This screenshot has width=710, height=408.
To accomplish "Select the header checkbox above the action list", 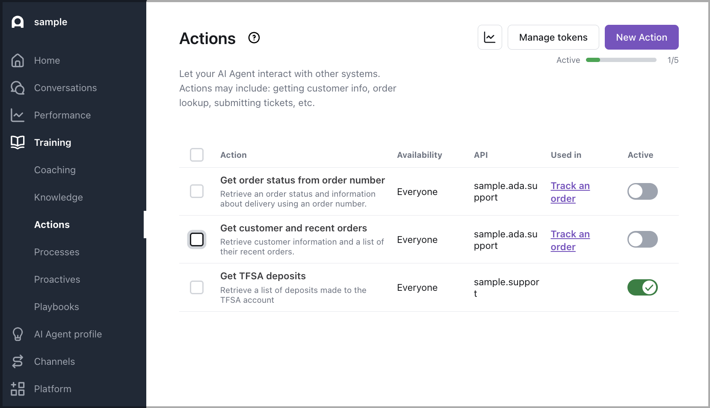I will point(197,155).
